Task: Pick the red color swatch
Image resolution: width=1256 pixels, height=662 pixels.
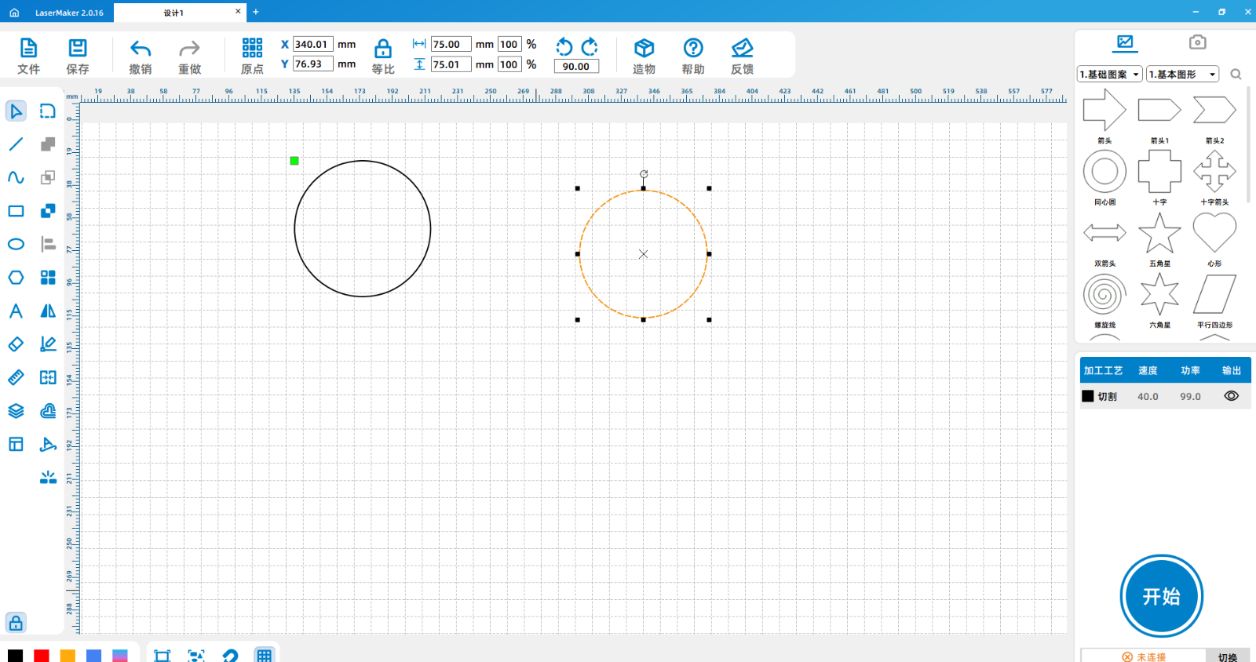Action: [x=42, y=656]
